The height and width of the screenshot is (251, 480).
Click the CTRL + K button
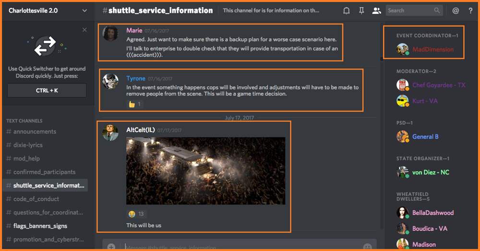pos(47,91)
